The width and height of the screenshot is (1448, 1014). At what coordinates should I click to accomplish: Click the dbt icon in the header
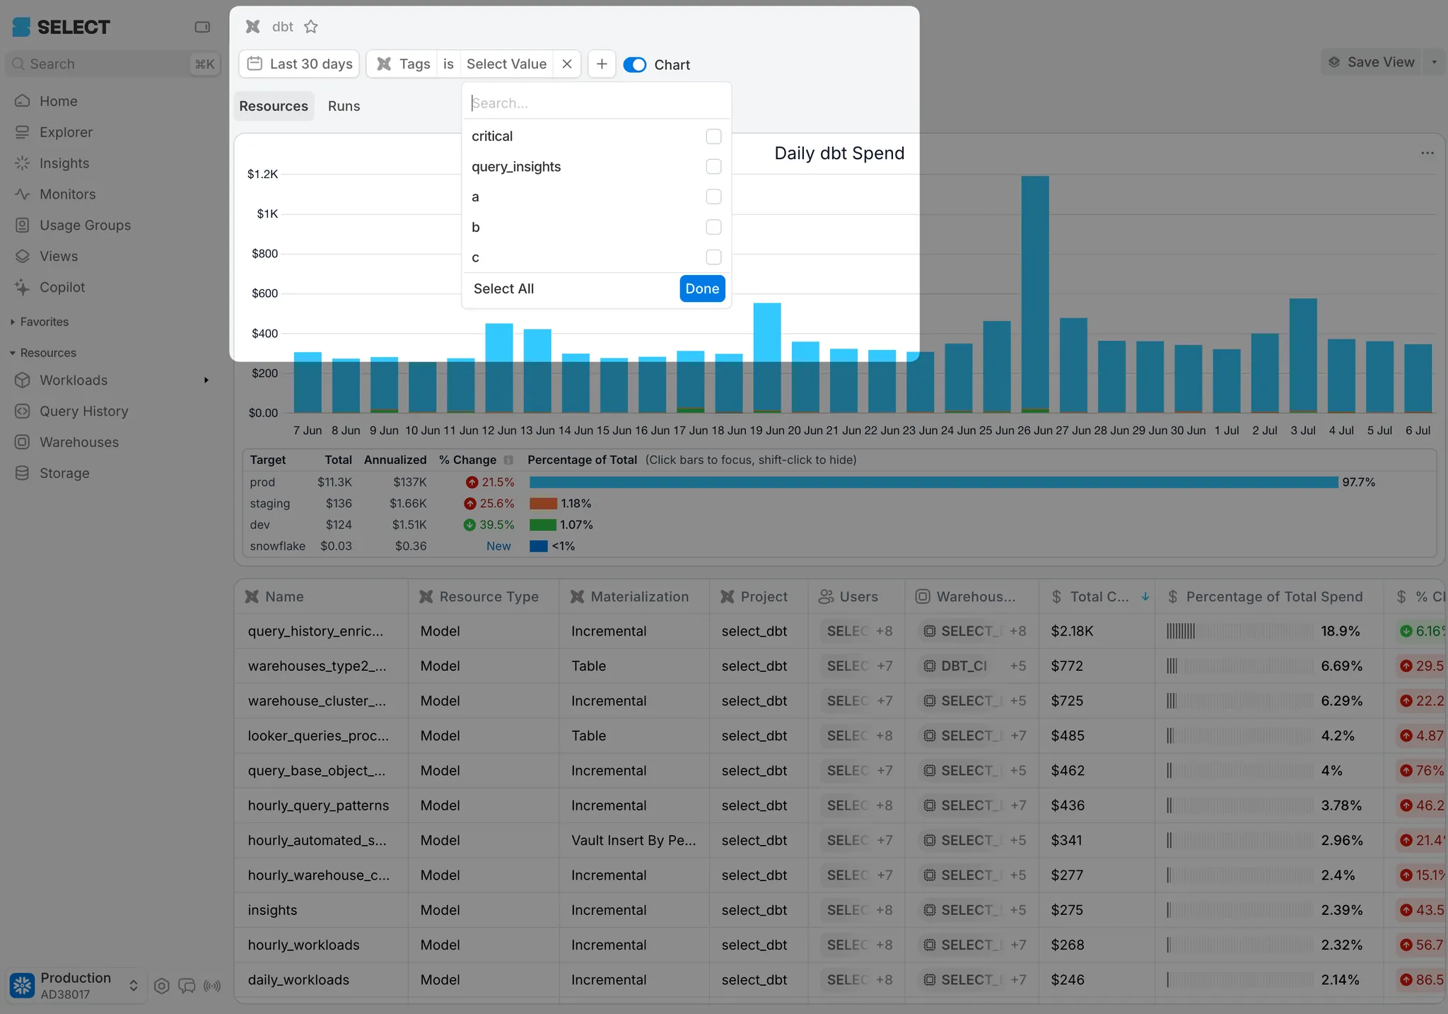coord(252,27)
